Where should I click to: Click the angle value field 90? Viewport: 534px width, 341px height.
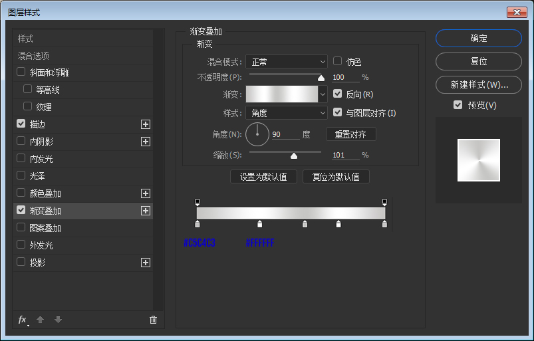coord(285,134)
